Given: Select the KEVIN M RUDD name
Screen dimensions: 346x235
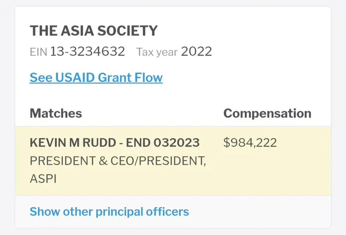Looking at the screenshot, I should [73, 143].
